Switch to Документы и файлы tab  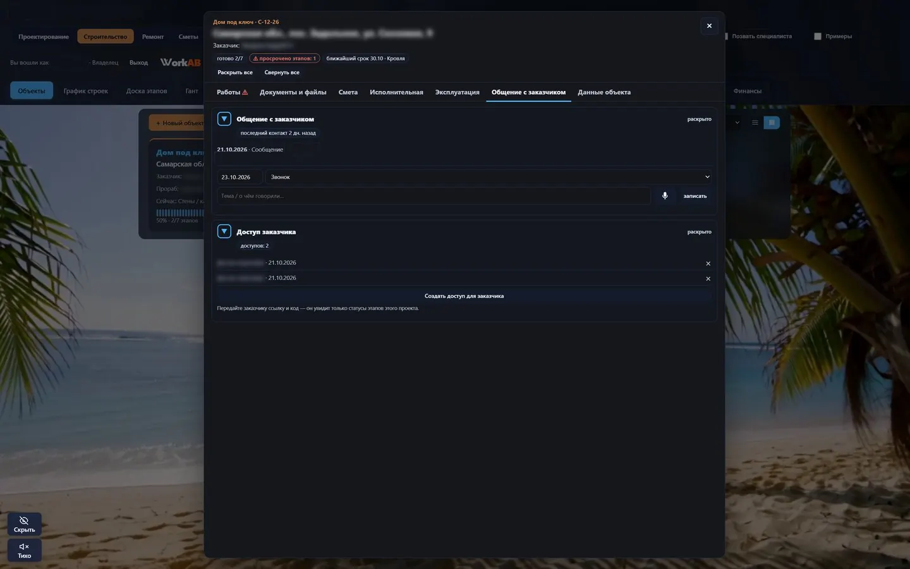pos(293,92)
